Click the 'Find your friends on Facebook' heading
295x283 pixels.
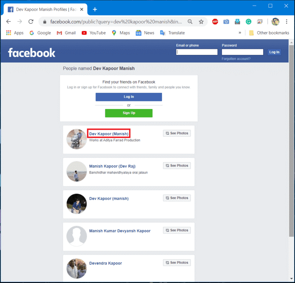pyautogui.click(x=129, y=82)
